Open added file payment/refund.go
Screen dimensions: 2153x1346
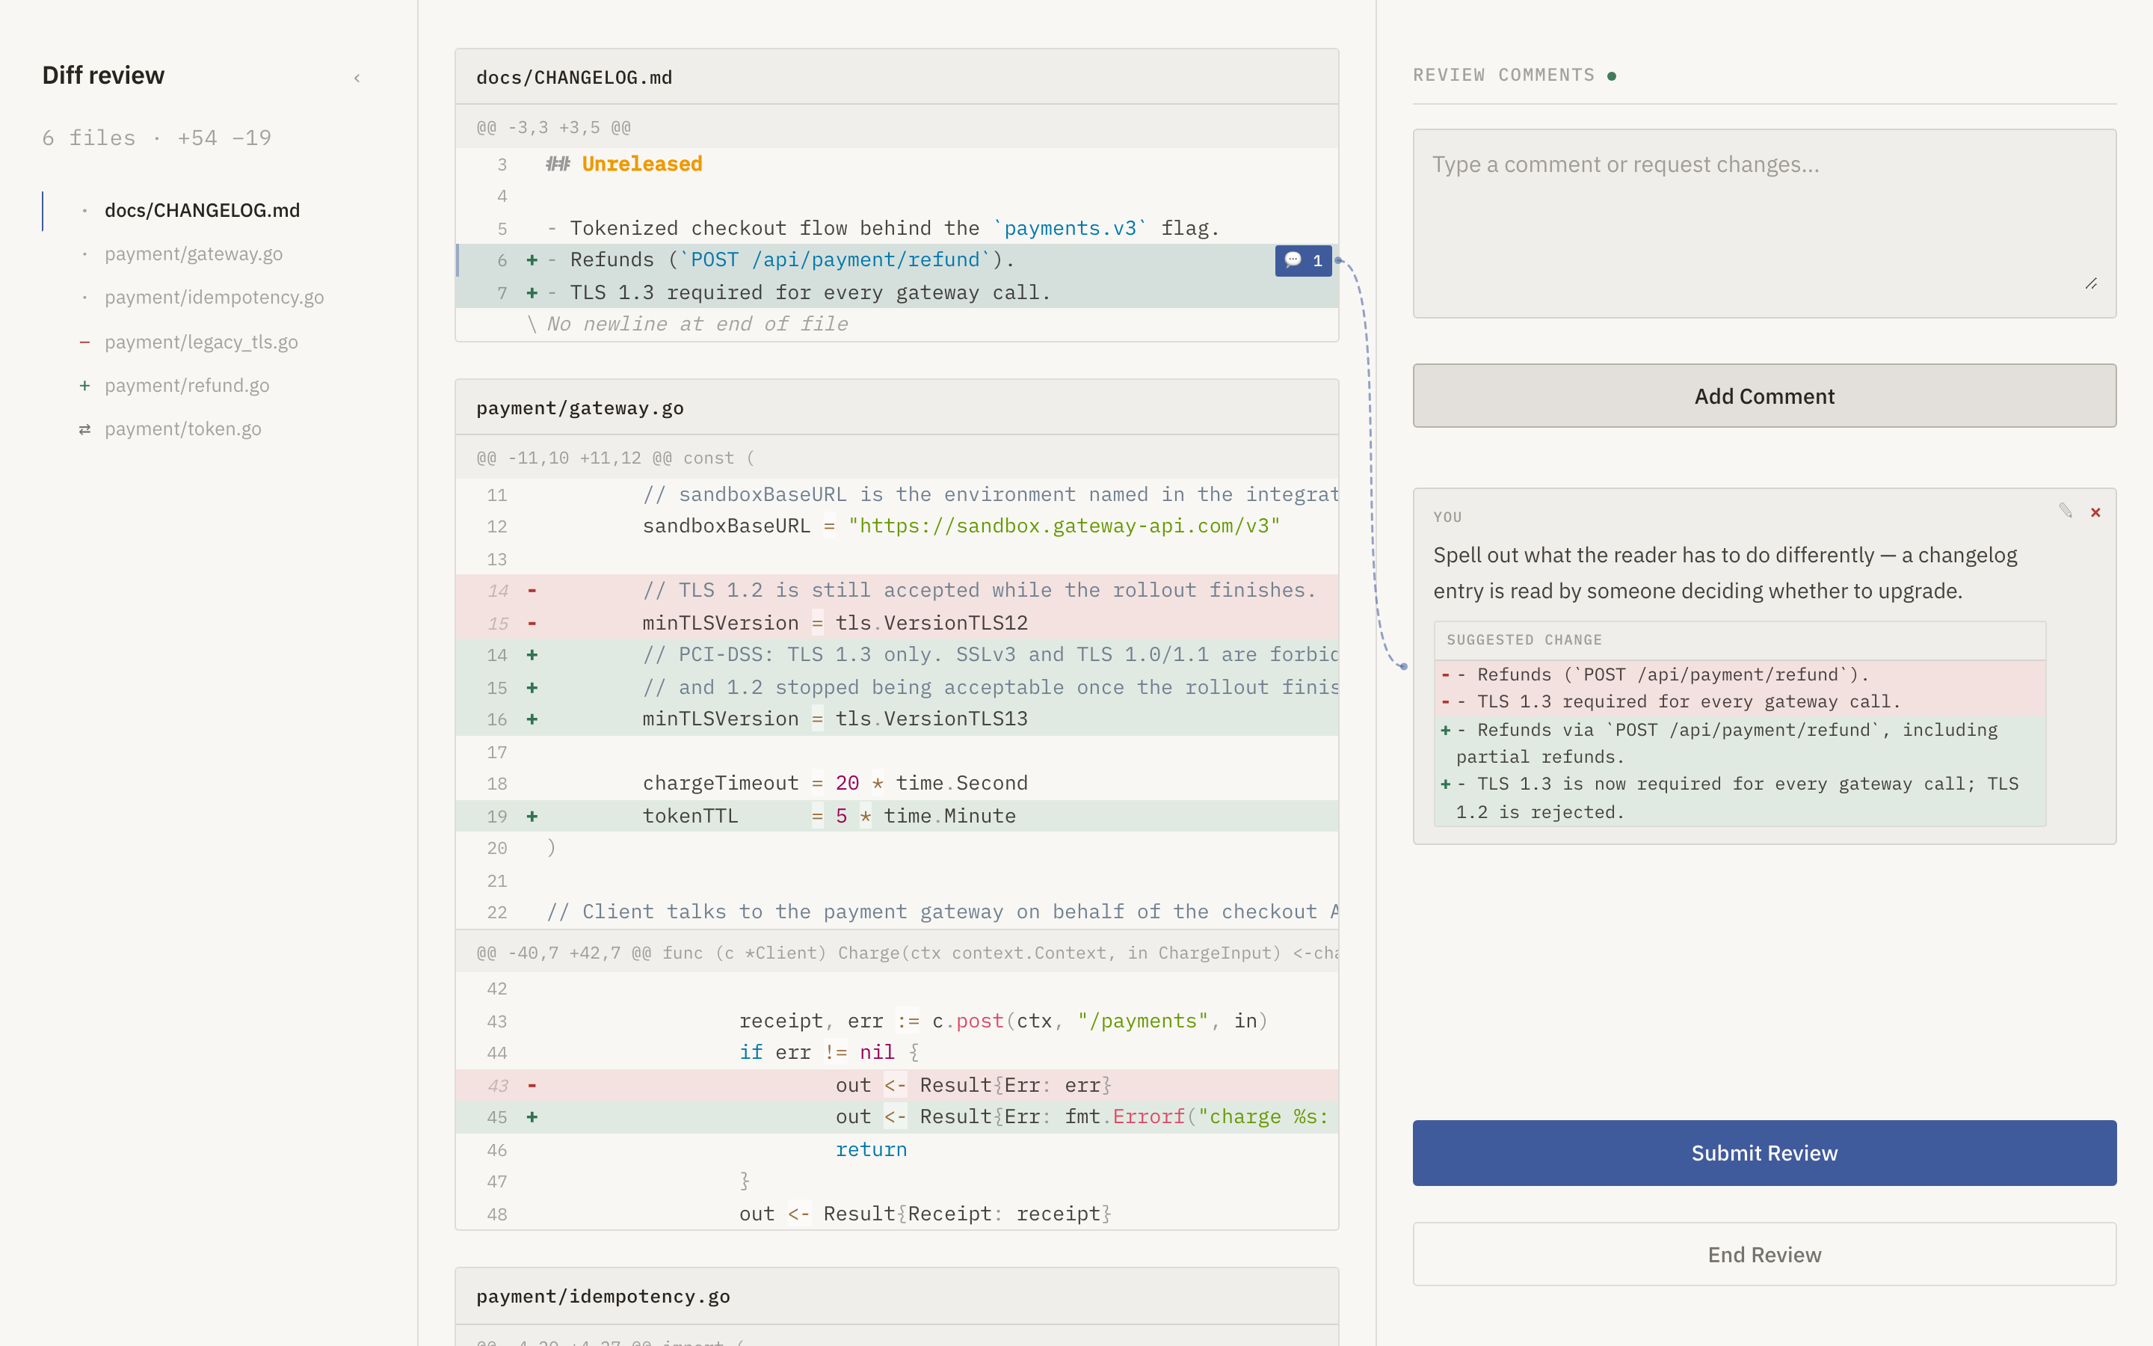click(187, 385)
